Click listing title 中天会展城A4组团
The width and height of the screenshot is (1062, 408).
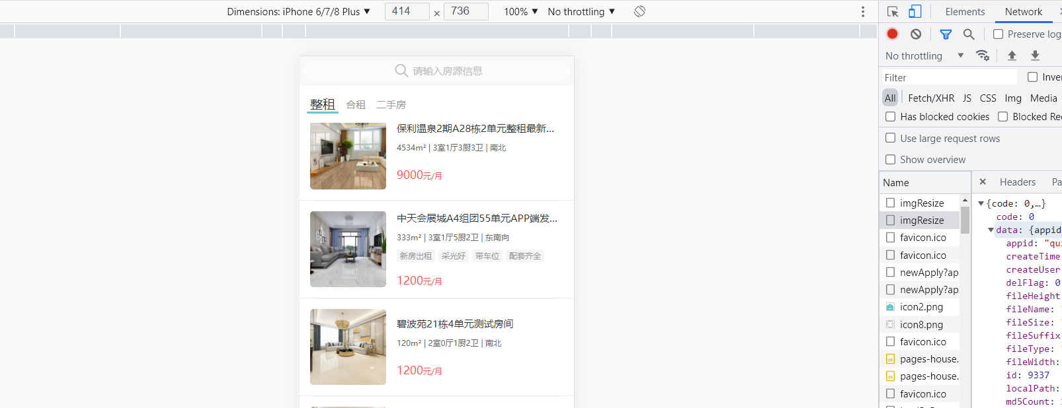[477, 219]
